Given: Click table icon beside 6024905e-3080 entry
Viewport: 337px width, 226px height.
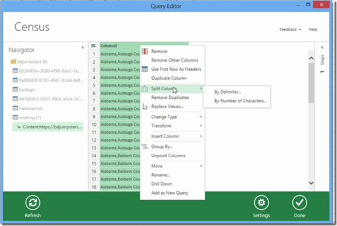Looking at the screenshot, I should [15, 71].
